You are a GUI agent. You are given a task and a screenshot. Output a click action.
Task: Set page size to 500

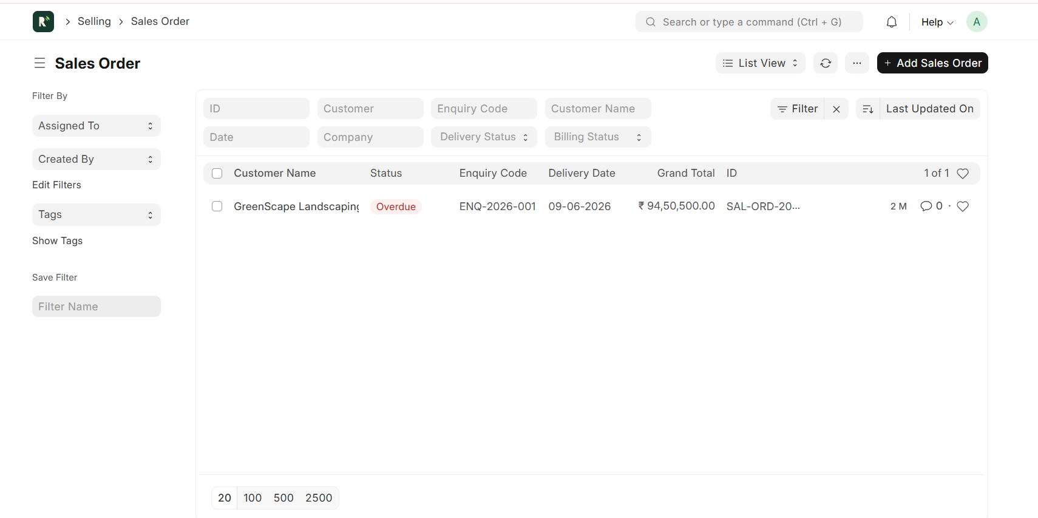[x=283, y=498]
